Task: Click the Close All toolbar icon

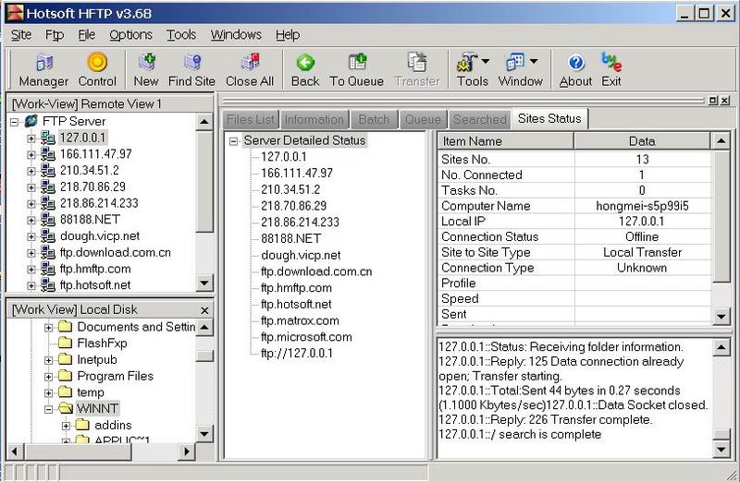Action: pos(250,62)
